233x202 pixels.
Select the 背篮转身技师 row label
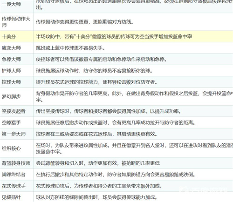(x=16, y=163)
